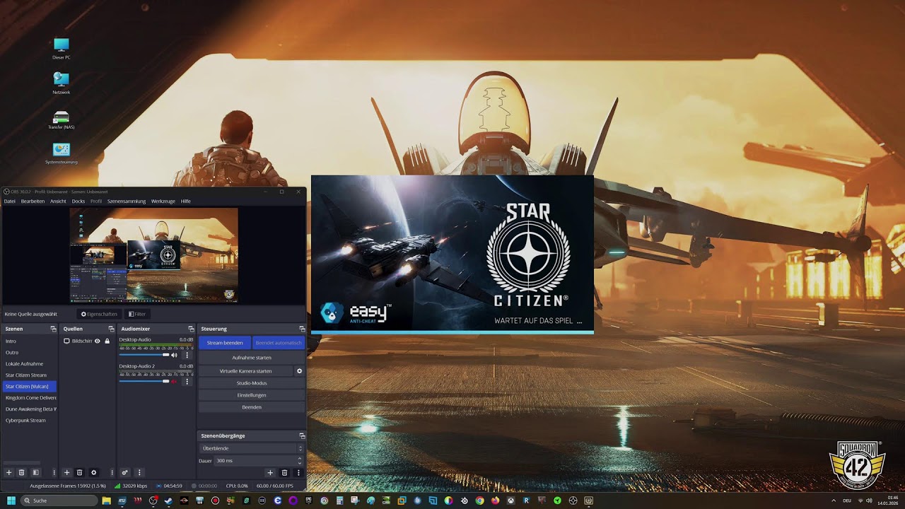Open the Überblende transition dropdown
Image resolution: width=905 pixels, height=509 pixels.
pyautogui.click(x=251, y=448)
